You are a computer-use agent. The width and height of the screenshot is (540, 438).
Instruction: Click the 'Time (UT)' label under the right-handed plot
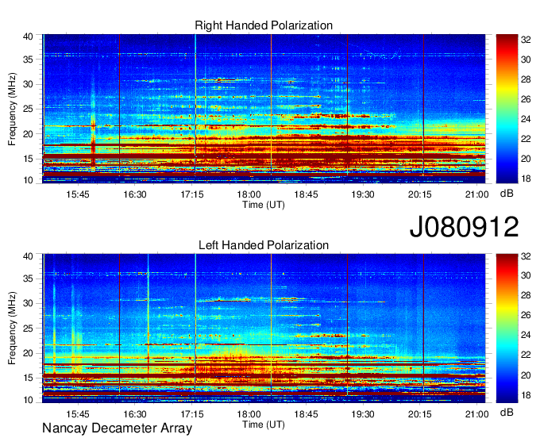point(264,205)
